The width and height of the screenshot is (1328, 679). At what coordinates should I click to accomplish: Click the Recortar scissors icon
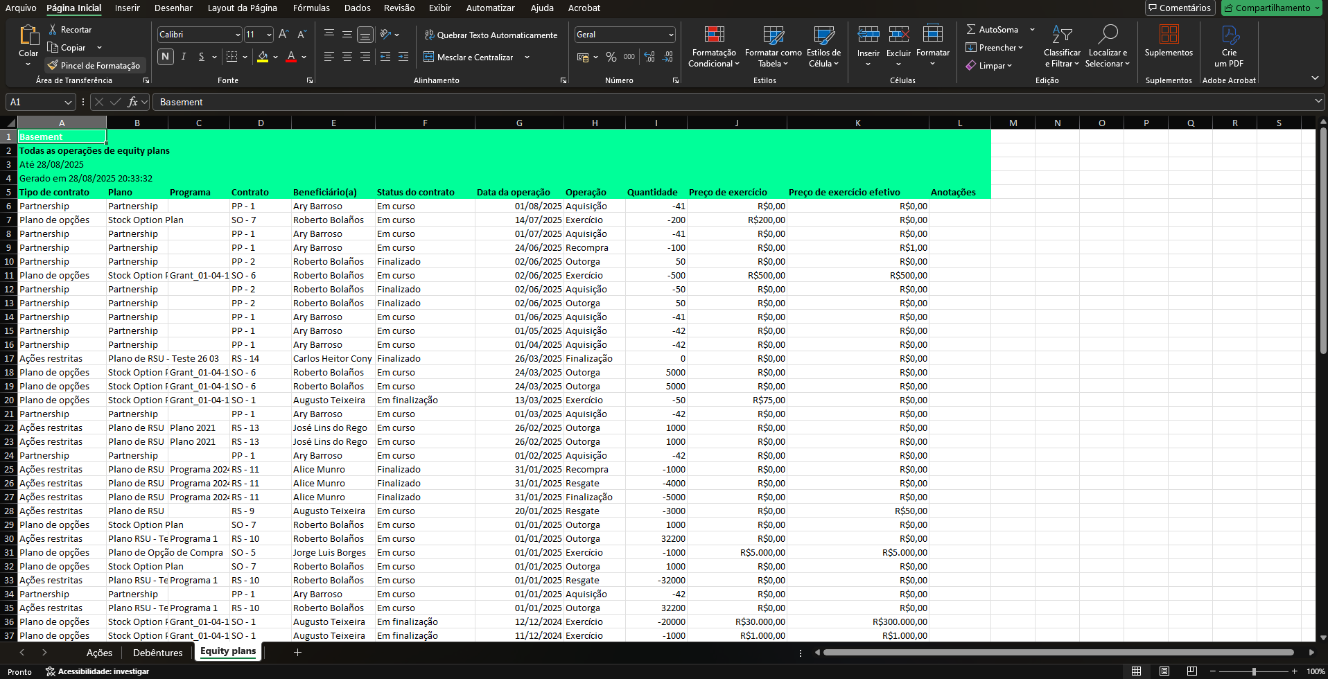(x=53, y=30)
